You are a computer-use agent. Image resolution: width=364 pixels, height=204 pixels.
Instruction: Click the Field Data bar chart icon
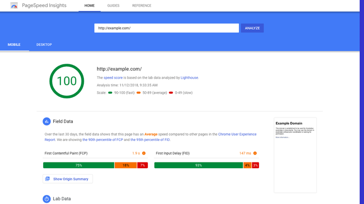pos(46,121)
